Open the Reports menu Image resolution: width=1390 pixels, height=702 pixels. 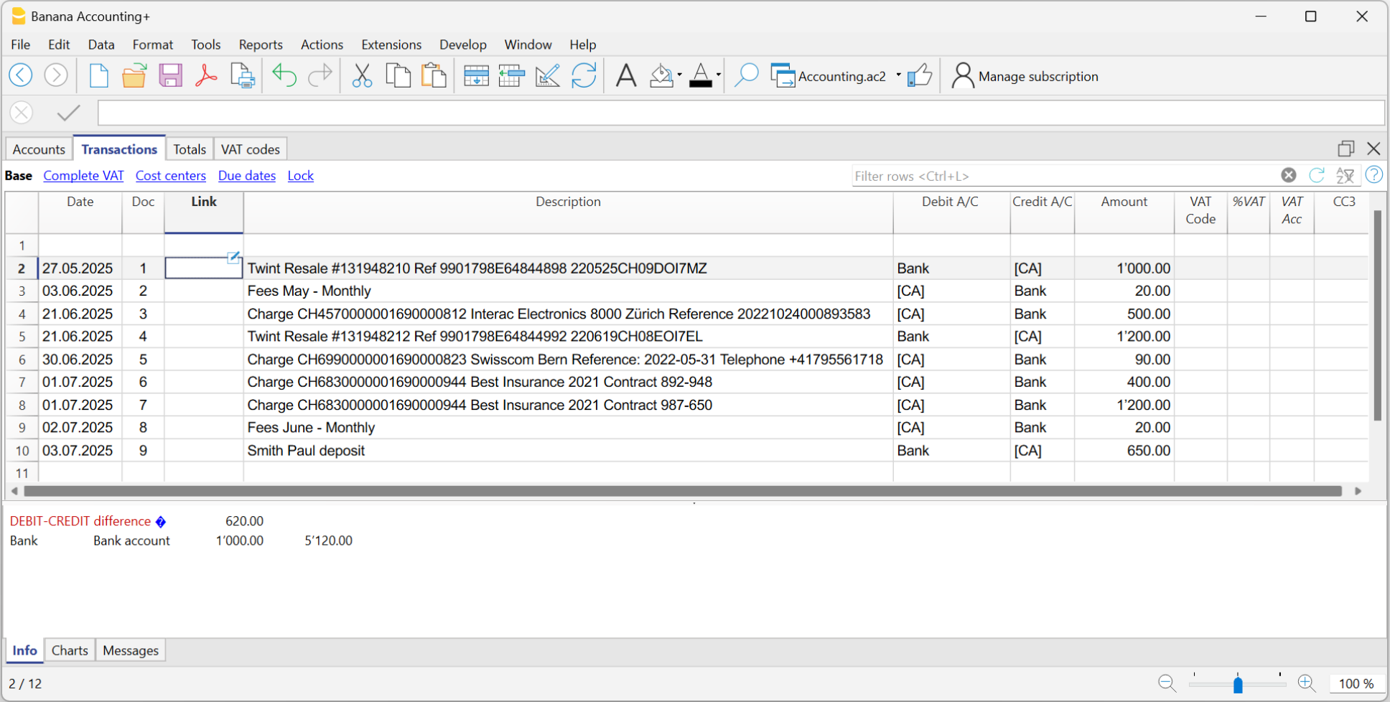pos(260,45)
